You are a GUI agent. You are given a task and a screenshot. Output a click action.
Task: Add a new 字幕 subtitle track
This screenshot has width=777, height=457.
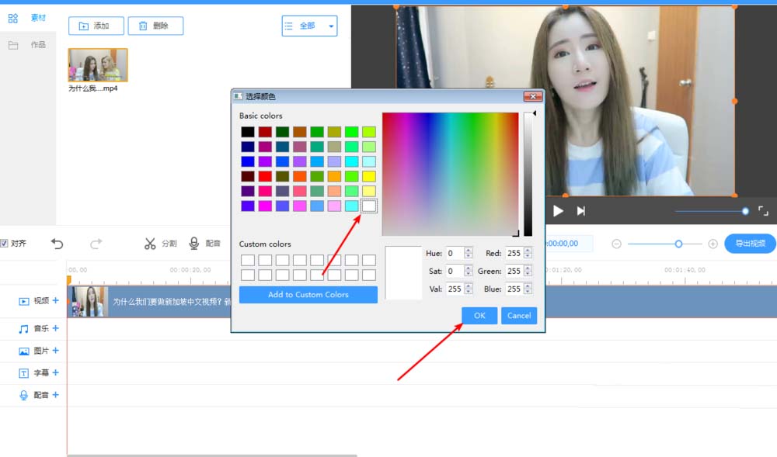coord(55,373)
